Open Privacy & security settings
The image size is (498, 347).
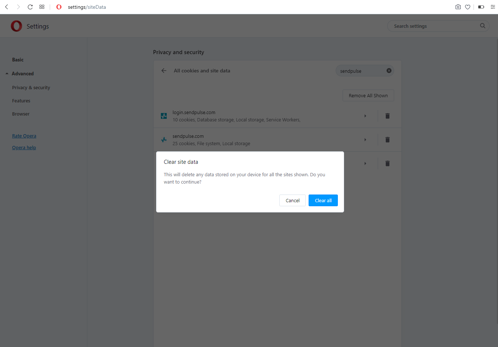tap(31, 88)
